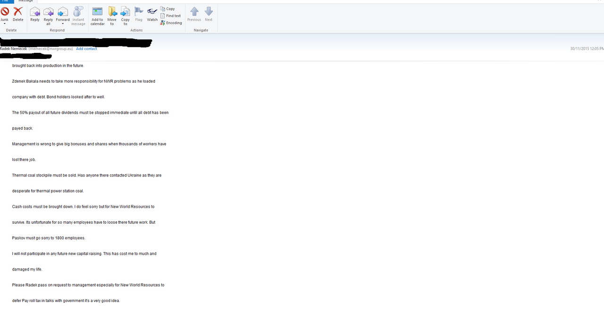The image size is (604, 312).
Task: Forward this message
Action: [x=63, y=13]
